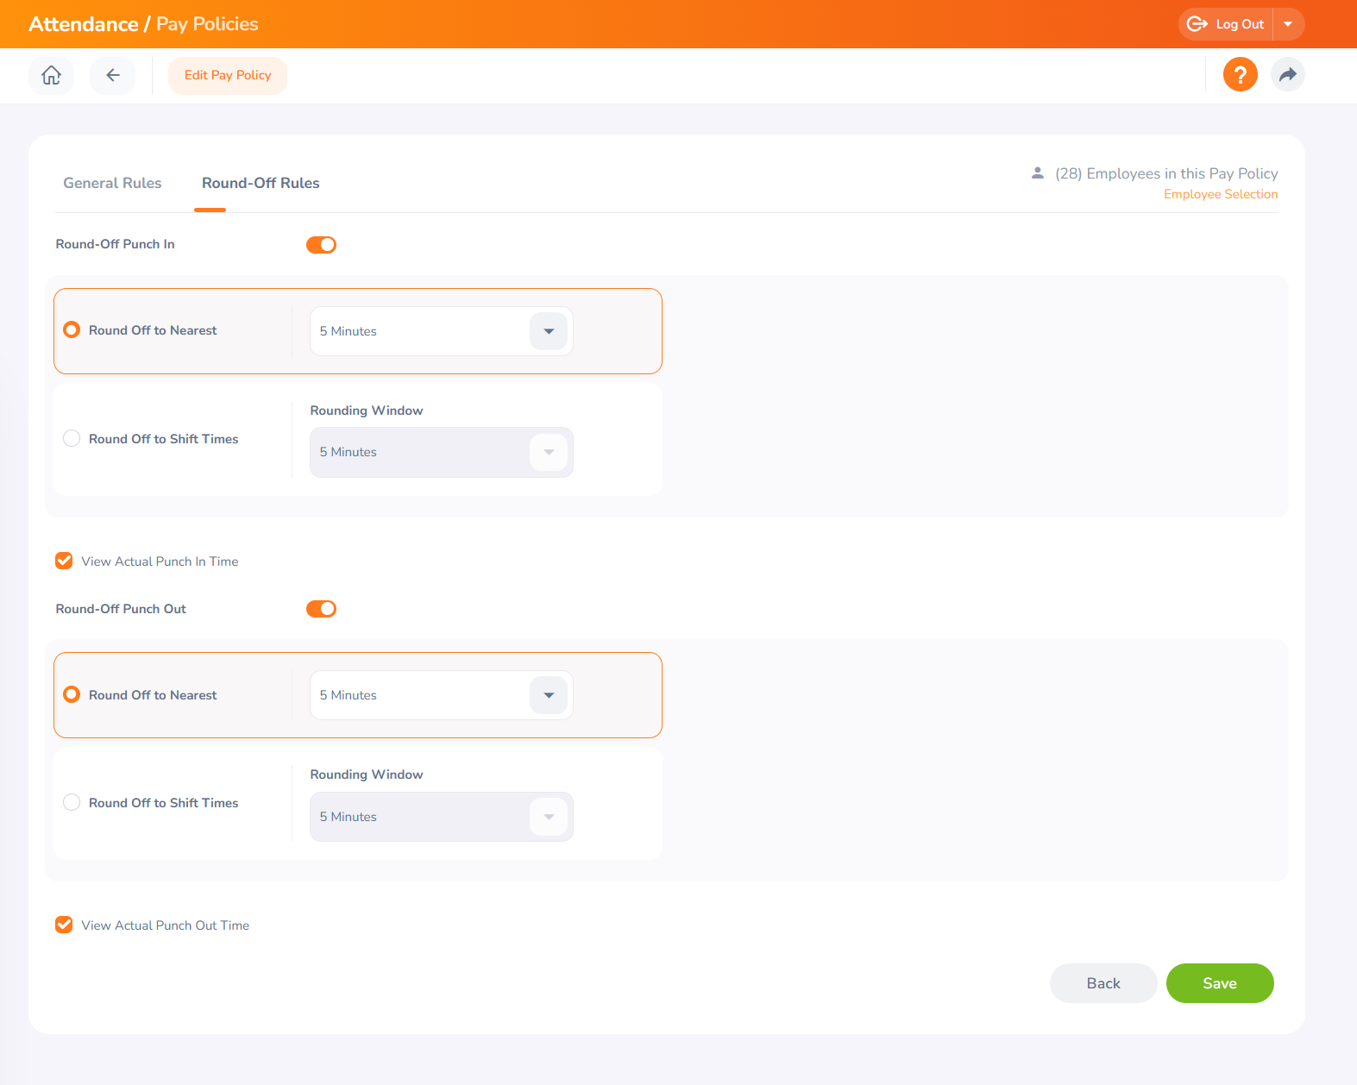Image resolution: width=1357 pixels, height=1085 pixels.
Task: Uncheck View Actual Punch In Time
Action: [x=64, y=561]
